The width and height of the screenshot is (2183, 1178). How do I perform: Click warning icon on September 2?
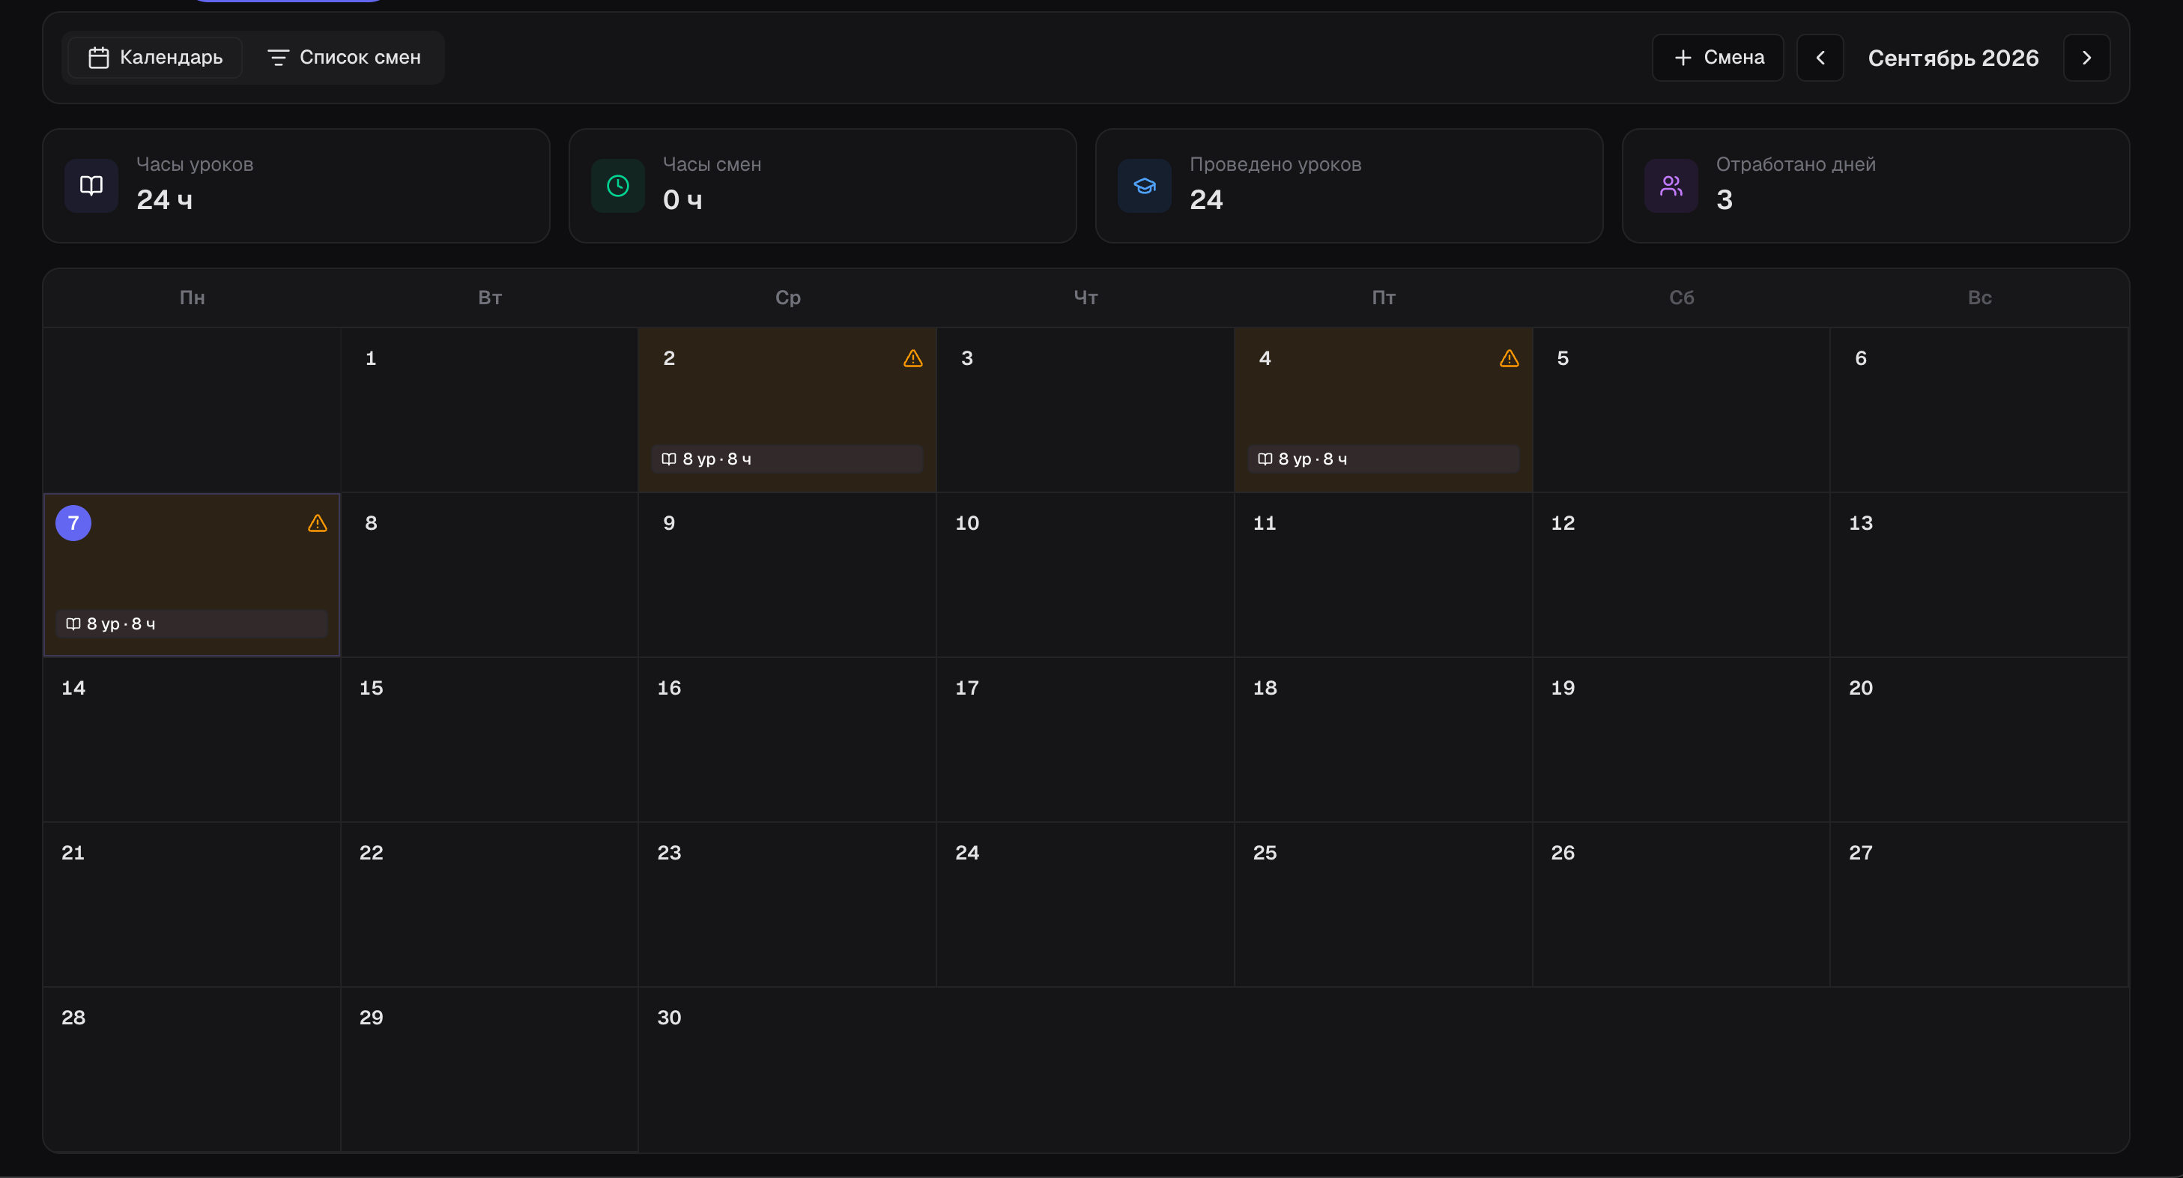(912, 358)
